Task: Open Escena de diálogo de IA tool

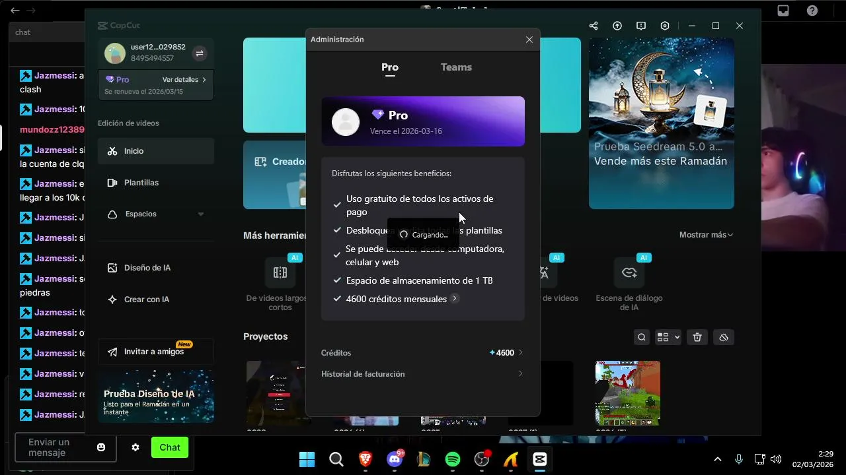Action: click(x=629, y=284)
